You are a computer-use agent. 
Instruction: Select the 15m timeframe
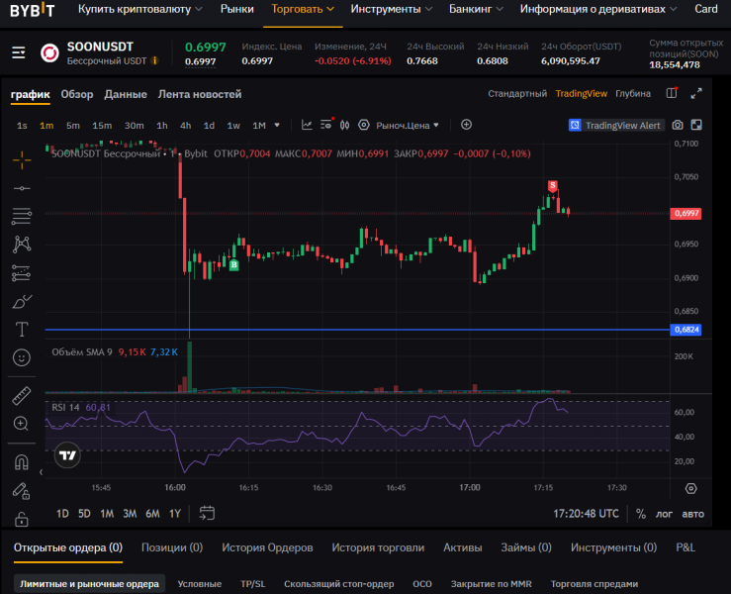coord(102,126)
